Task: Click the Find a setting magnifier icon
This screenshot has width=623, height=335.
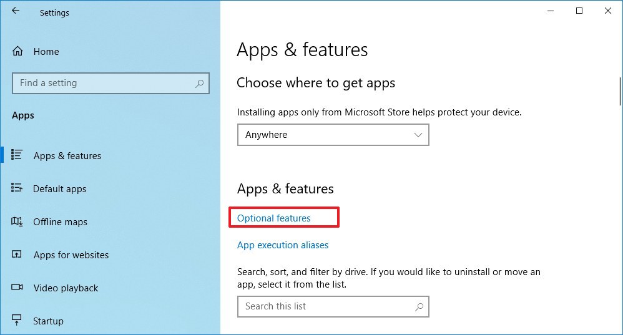Action: click(x=199, y=83)
